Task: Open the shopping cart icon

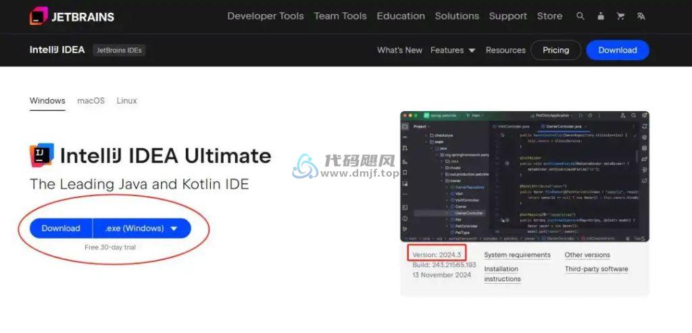Action: (x=620, y=16)
